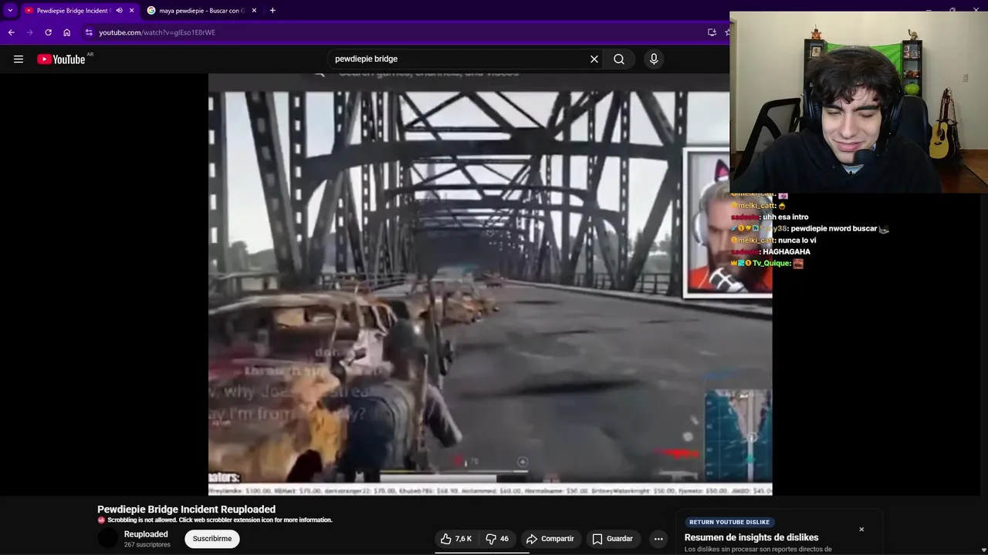Reload the page
988x555 pixels.
(48, 32)
